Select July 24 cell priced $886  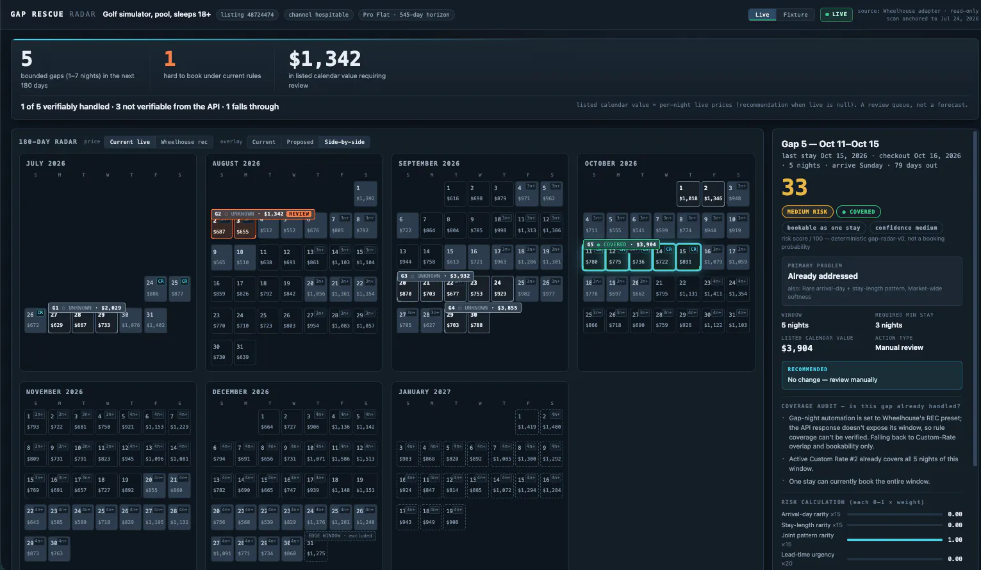(x=155, y=289)
